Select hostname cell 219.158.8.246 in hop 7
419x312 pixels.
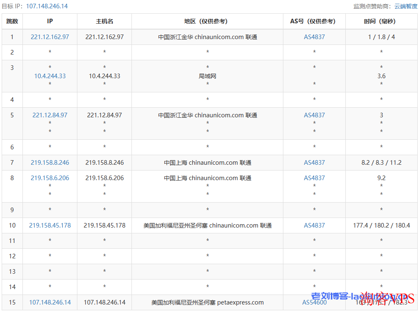click(x=104, y=162)
